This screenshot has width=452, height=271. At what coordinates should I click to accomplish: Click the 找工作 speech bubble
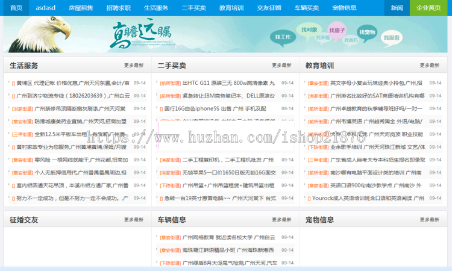pyautogui.click(x=283, y=37)
